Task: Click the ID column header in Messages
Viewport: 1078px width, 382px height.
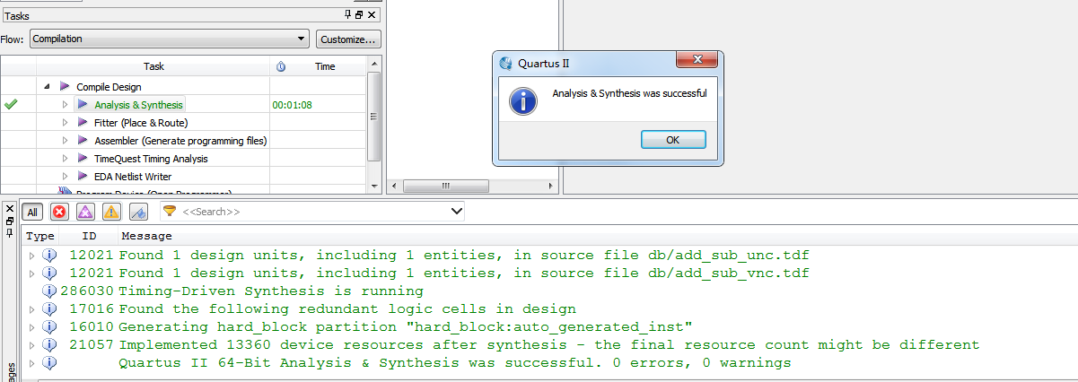Action: (90, 237)
